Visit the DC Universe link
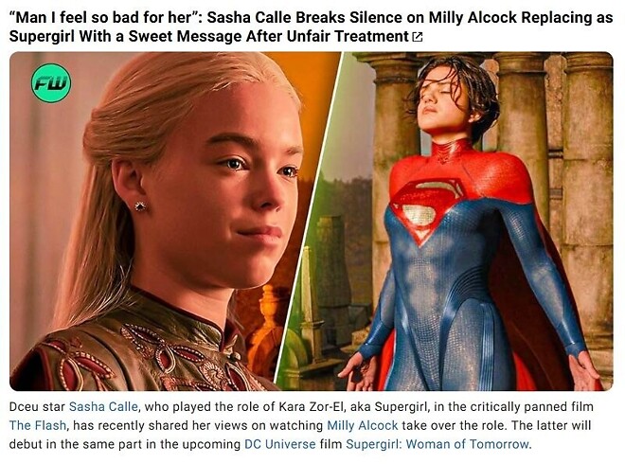 tap(279, 444)
